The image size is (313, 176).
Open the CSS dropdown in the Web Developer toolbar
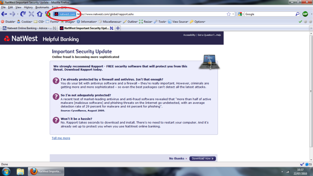(39, 21)
